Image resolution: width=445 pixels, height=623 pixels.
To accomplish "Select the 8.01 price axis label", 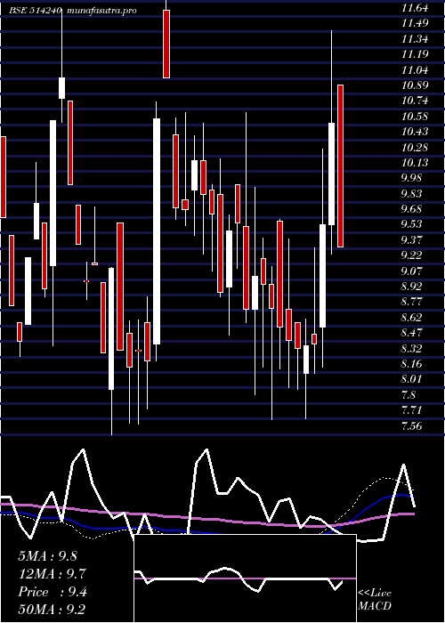I will pos(411,379).
